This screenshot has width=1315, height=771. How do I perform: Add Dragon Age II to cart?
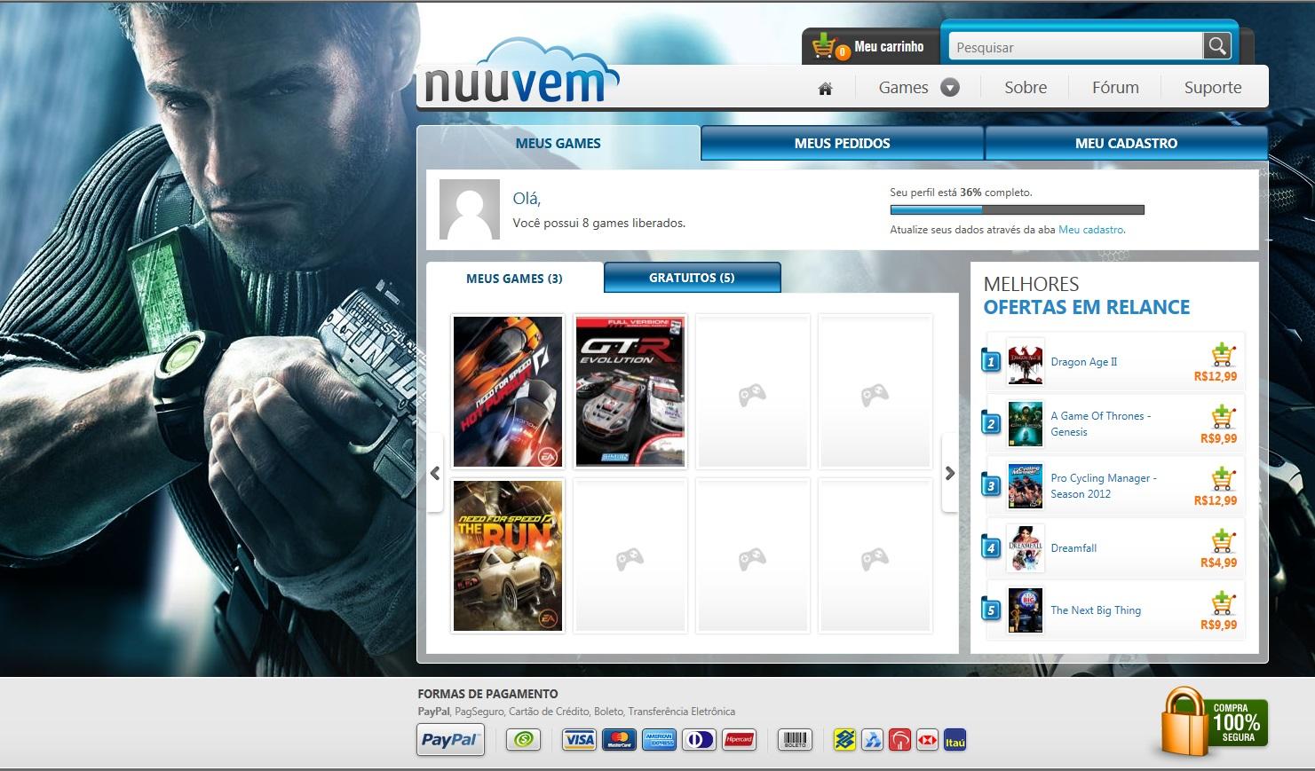pyautogui.click(x=1224, y=354)
